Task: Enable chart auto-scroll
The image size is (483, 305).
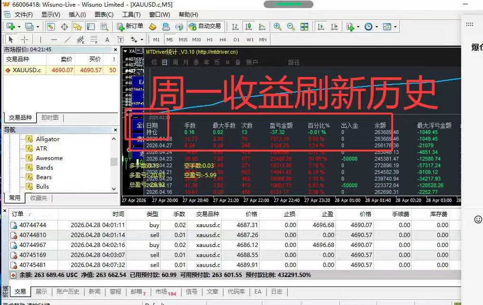Action: (x=321, y=27)
